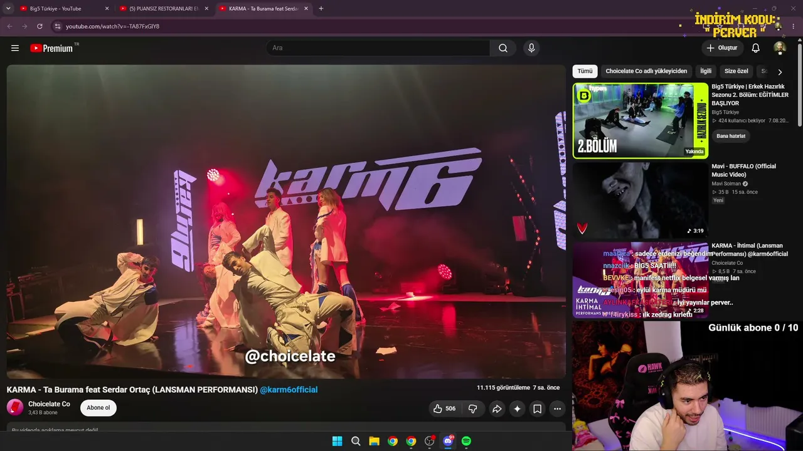Image resolution: width=803 pixels, height=451 pixels.
Task: Select the İlgili filter chip
Action: pos(706,71)
